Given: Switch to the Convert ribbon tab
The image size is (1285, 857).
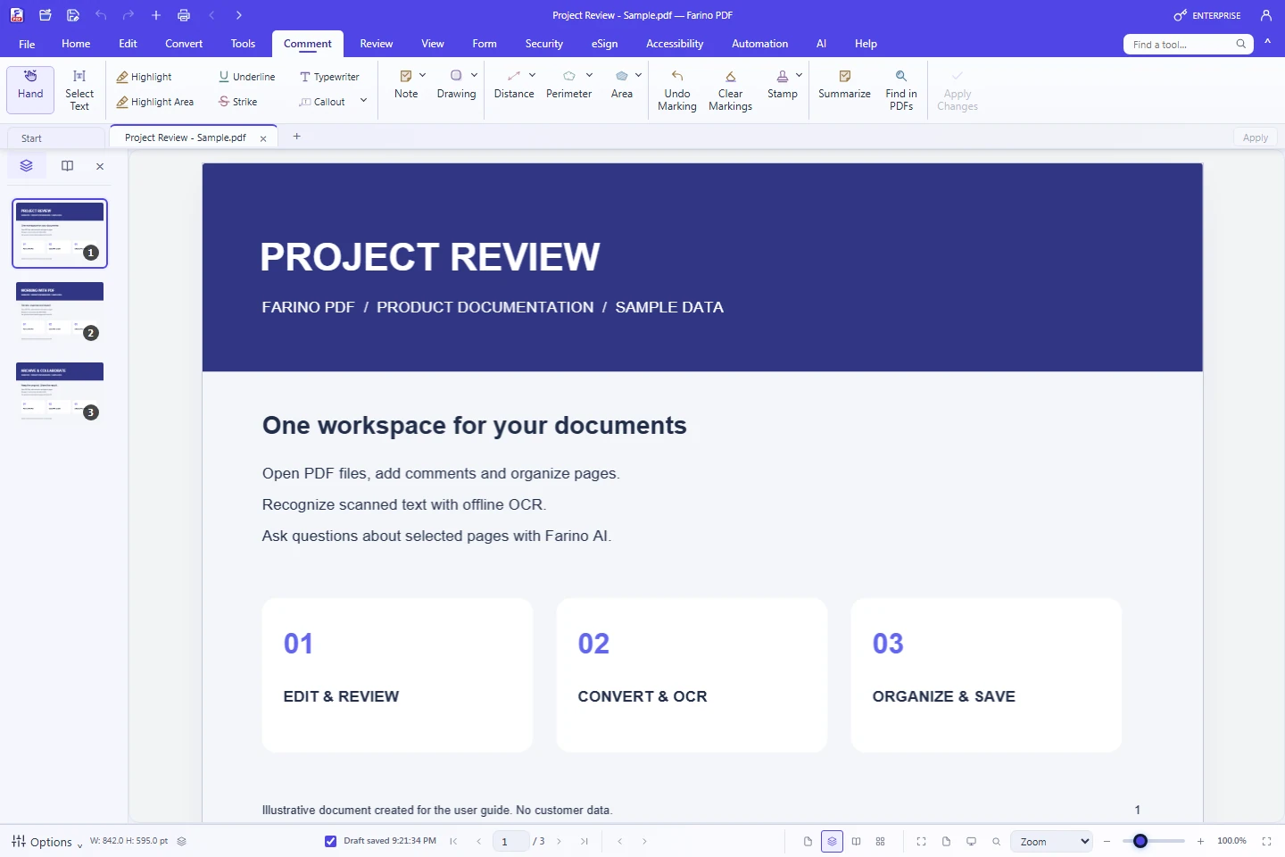Looking at the screenshot, I should 184,44.
